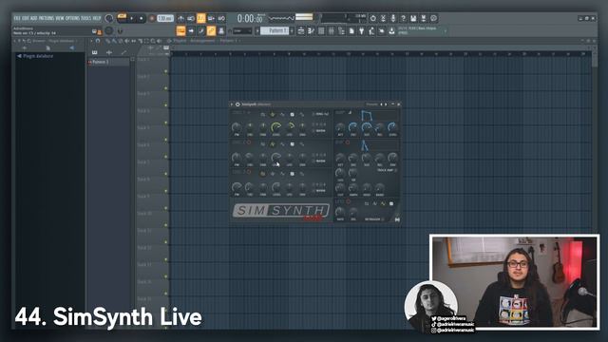Open the EDIT menu

[x=26, y=18]
